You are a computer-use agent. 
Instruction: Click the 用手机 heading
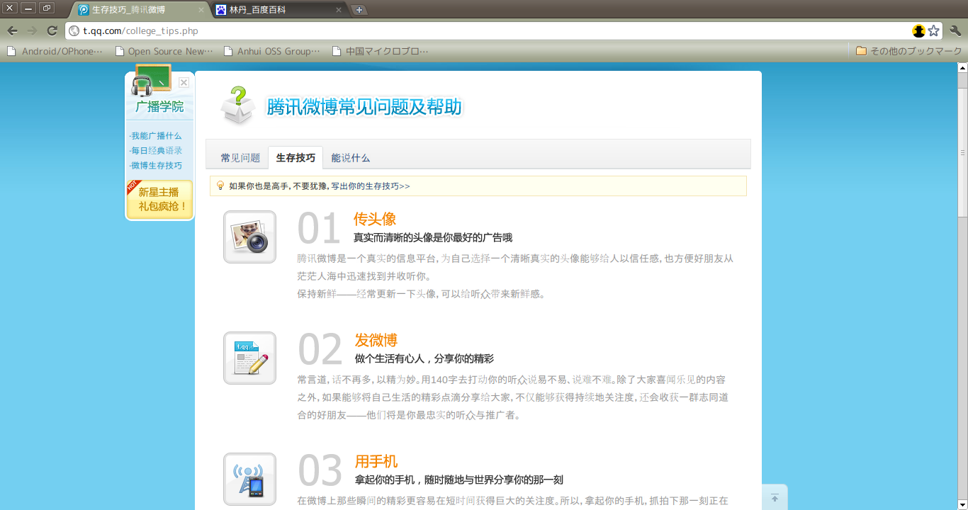[x=376, y=461]
